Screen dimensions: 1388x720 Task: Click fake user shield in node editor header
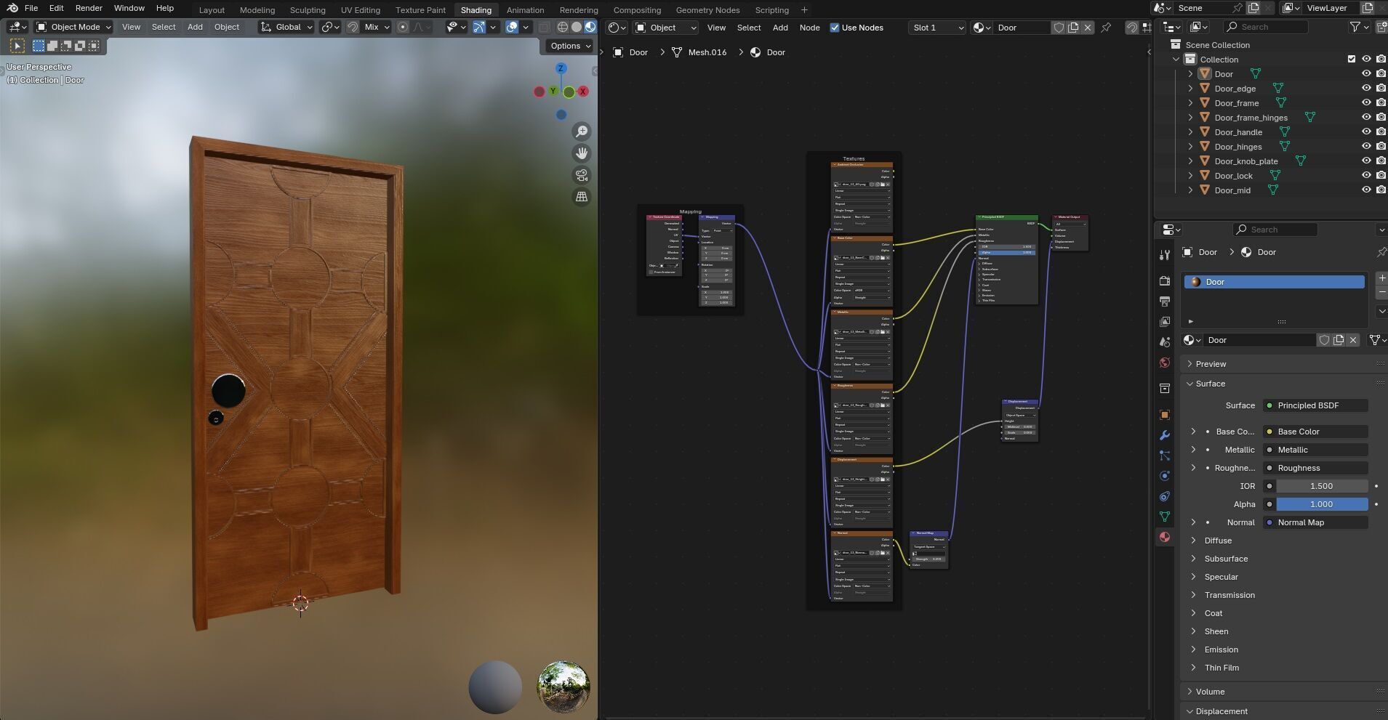coord(1059,28)
